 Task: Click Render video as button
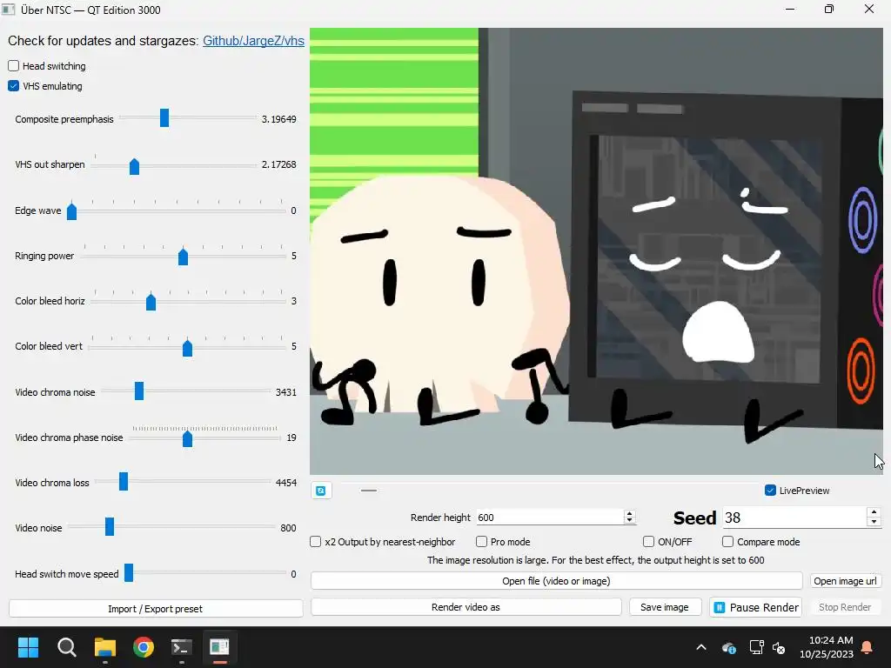466,607
